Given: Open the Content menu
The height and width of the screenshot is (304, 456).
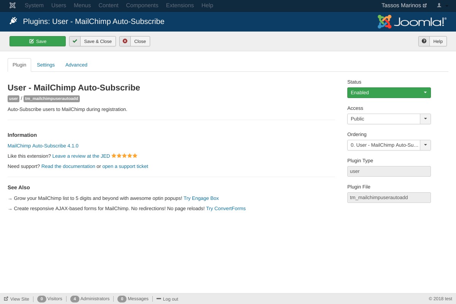Looking at the screenshot, I should (108, 5).
